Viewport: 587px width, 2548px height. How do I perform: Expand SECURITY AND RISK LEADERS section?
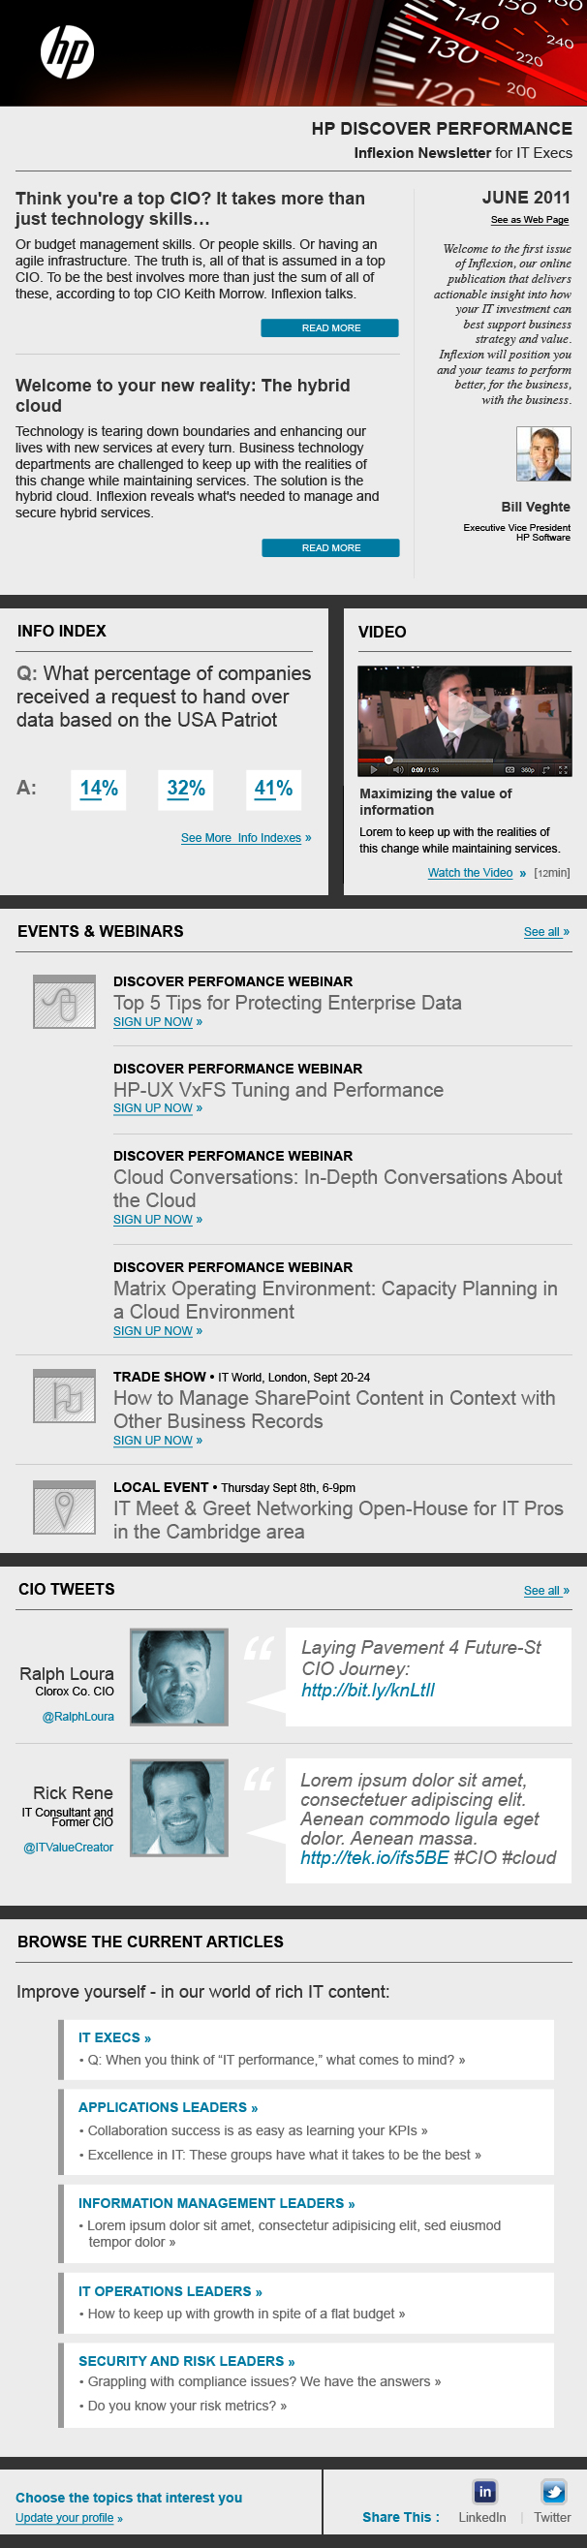point(186,2361)
